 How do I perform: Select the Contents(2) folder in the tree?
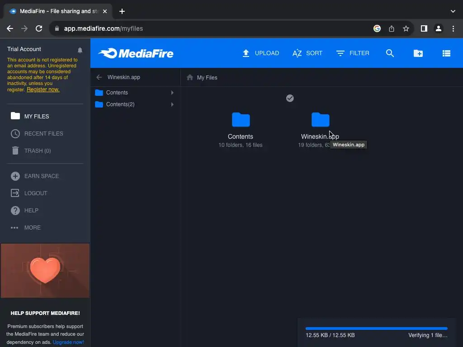coord(120,104)
